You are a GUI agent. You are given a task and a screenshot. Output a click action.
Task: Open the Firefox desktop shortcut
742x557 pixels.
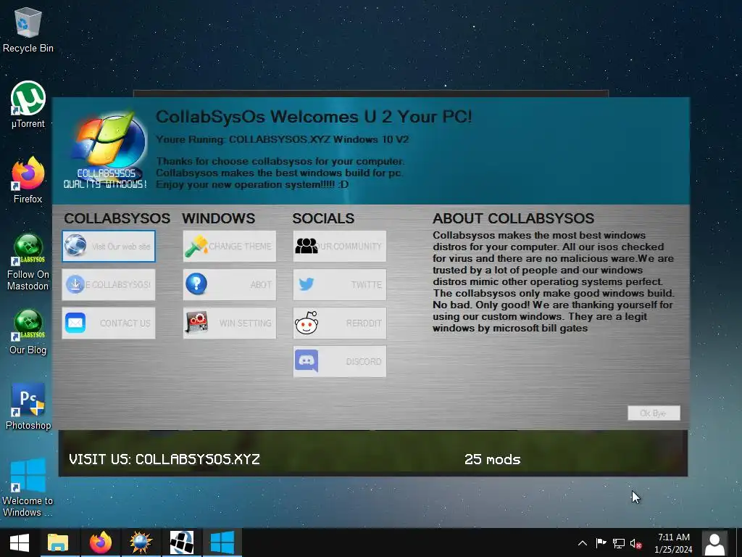point(28,181)
